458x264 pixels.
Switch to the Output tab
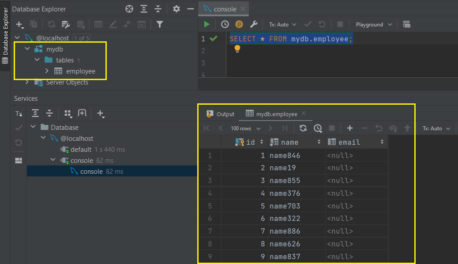point(221,114)
